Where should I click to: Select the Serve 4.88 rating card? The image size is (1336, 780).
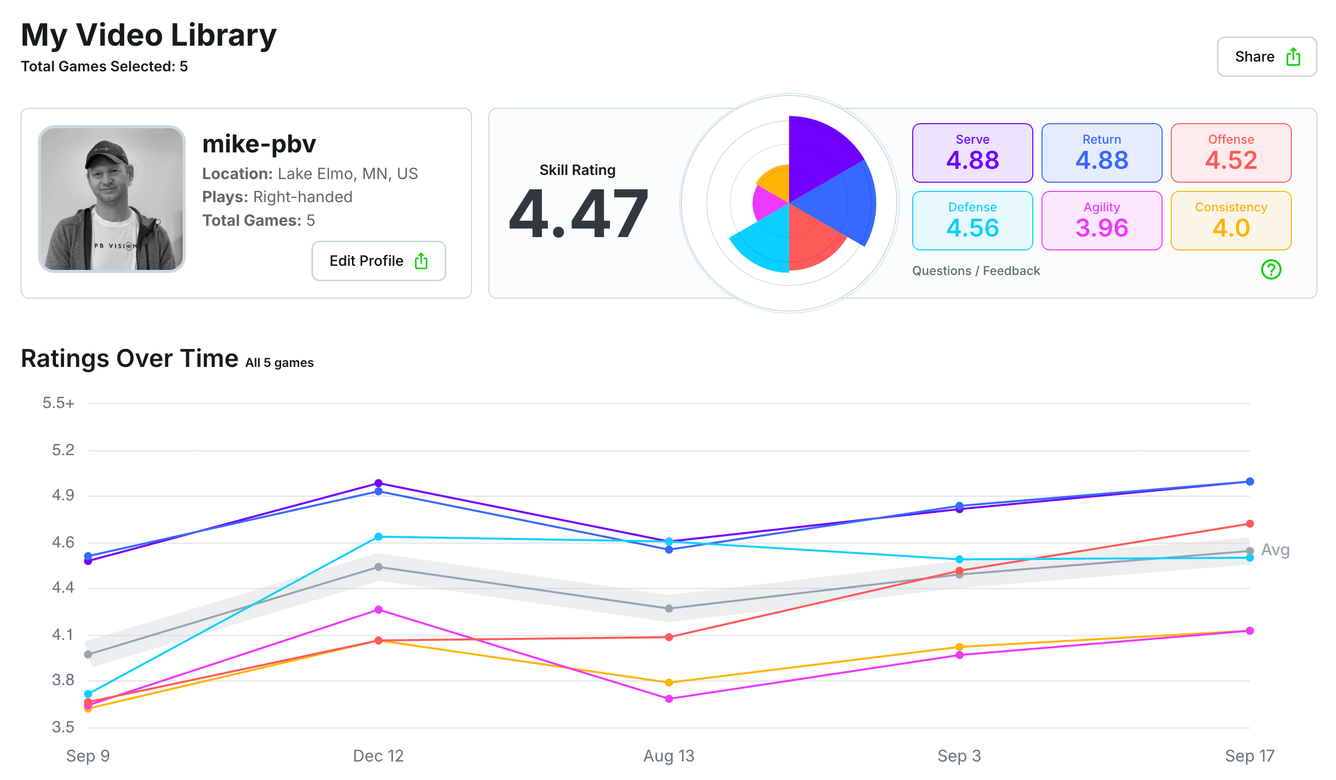click(x=972, y=153)
